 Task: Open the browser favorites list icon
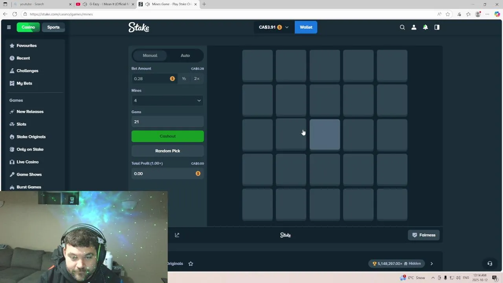click(x=468, y=14)
